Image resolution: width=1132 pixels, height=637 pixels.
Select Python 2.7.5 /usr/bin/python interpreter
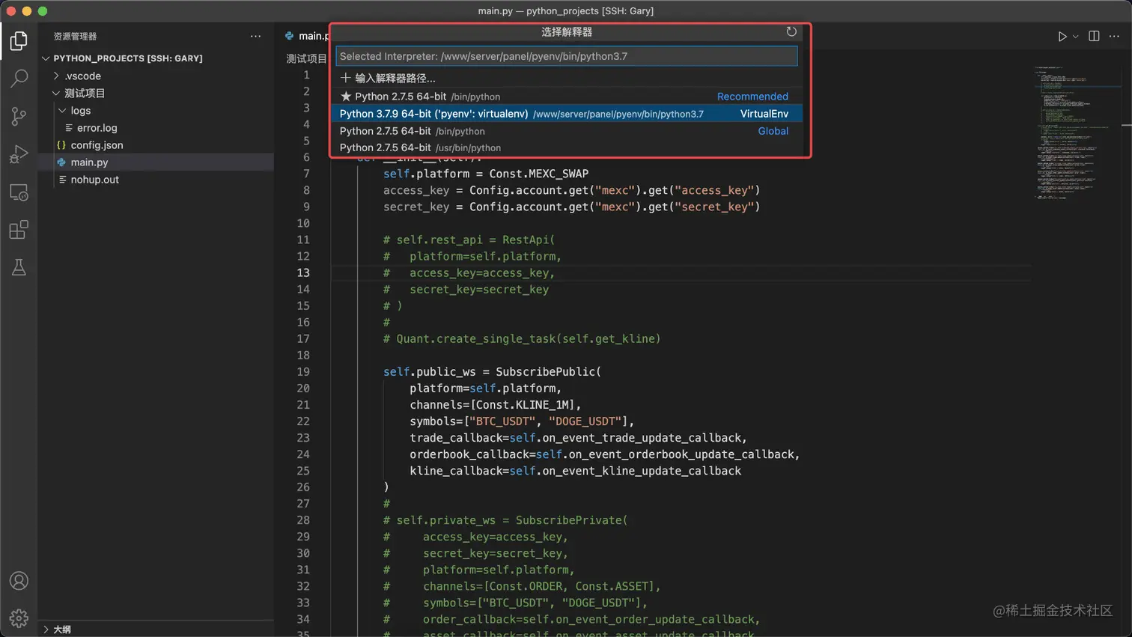point(567,147)
